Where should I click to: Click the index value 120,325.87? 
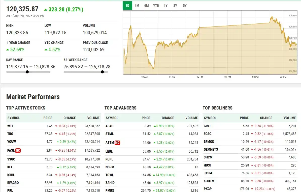click(22, 9)
